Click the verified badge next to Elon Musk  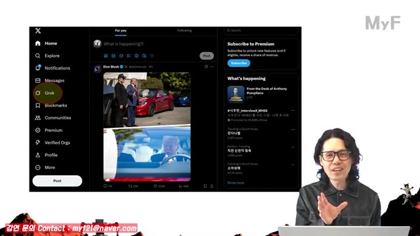pyautogui.click(x=121, y=67)
